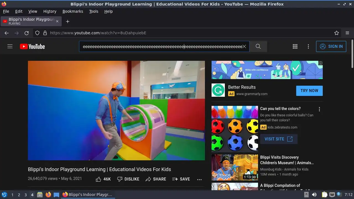
Task: Open the YouTube apps grid
Action: tap(295, 46)
